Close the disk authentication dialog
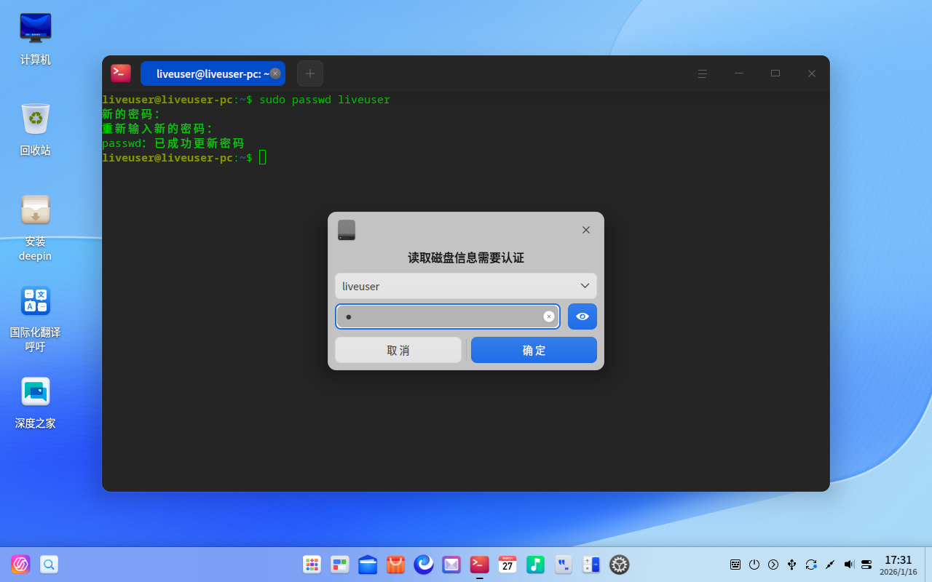This screenshot has height=582, width=932. (585, 230)
